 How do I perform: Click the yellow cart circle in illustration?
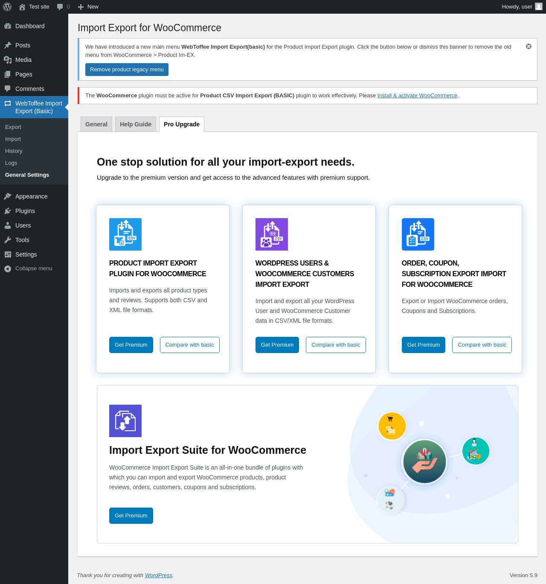point(392,426)
